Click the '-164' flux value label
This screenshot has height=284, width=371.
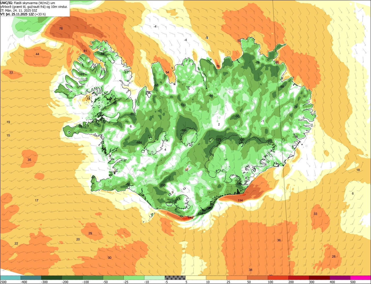139,143
